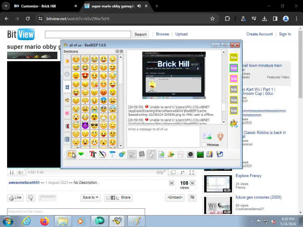Expand the video description arrow

[x=172, y=183]
